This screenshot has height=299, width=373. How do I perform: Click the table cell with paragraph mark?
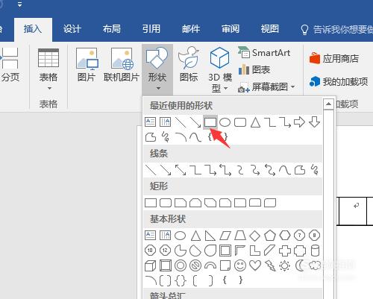[353, 211]
